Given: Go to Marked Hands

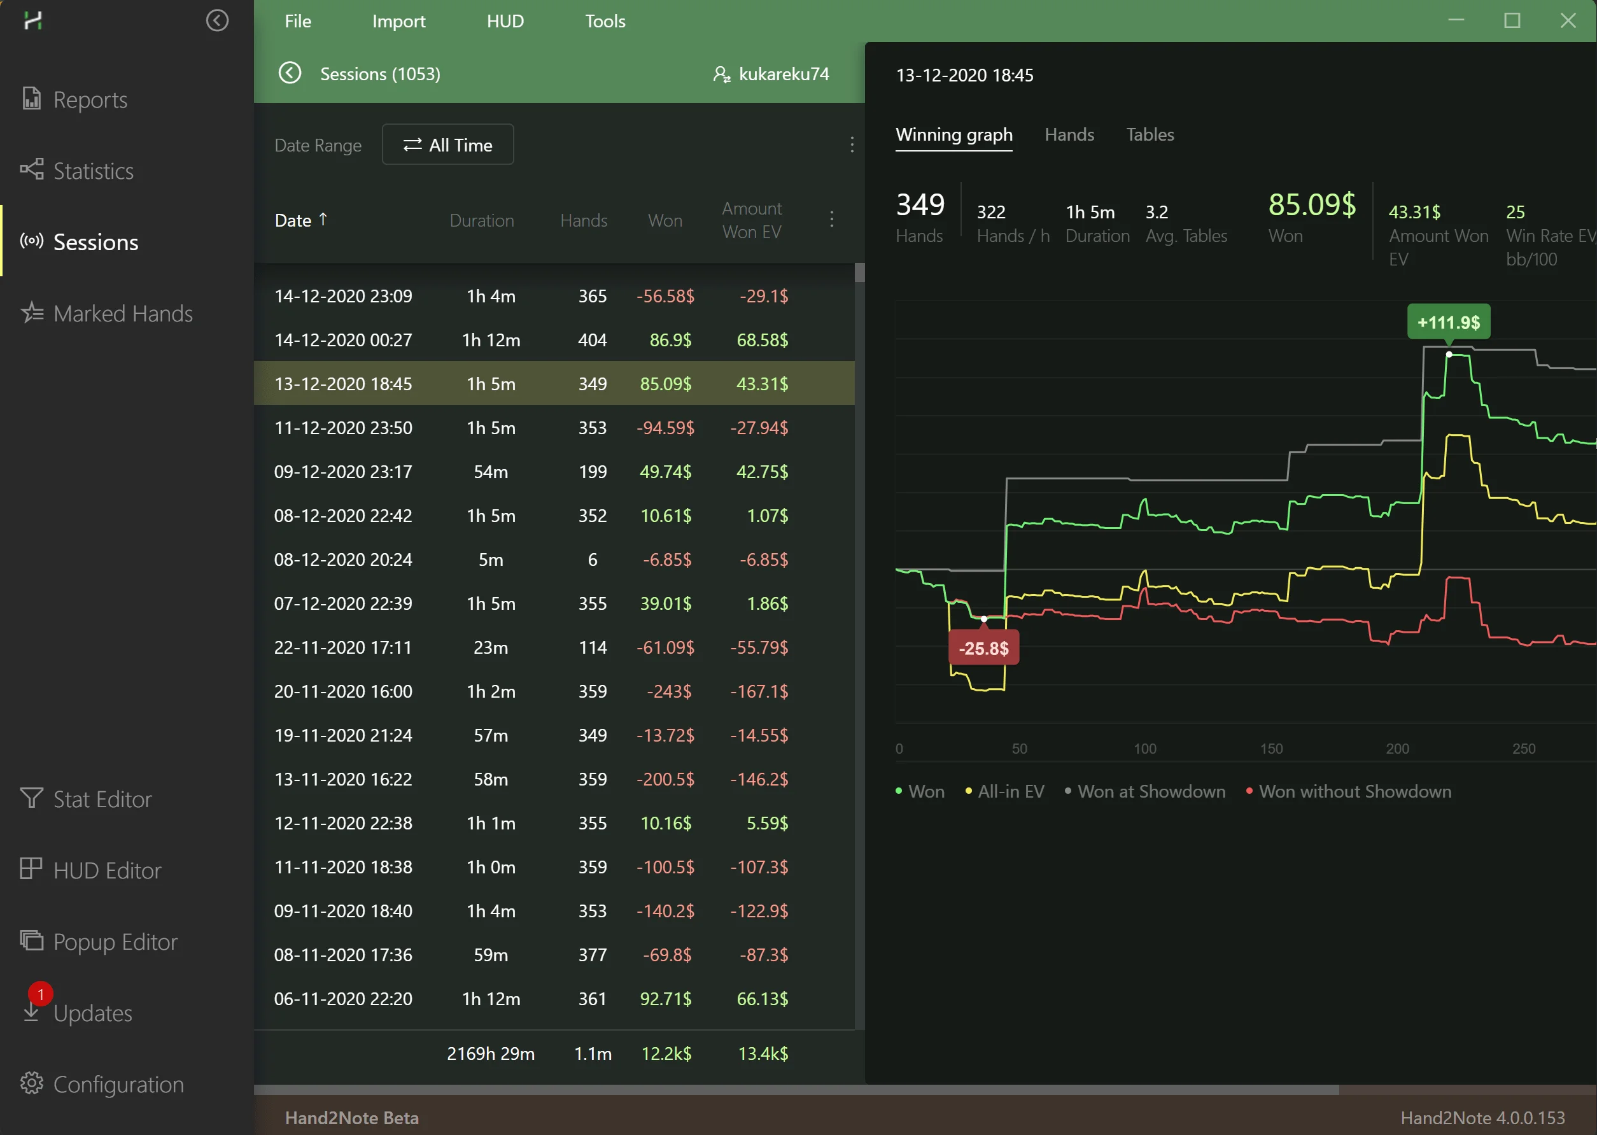Looking at the screenshot, I should pyautogui.click(x=122, y=314).
